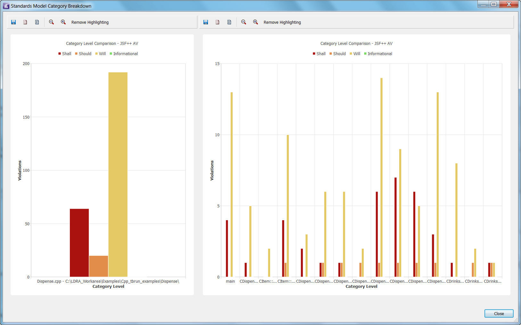The width and height of the screenshot is (521, 325).
Task: Click the Shall legend entry in the left chart
Action: pos(65,54)
